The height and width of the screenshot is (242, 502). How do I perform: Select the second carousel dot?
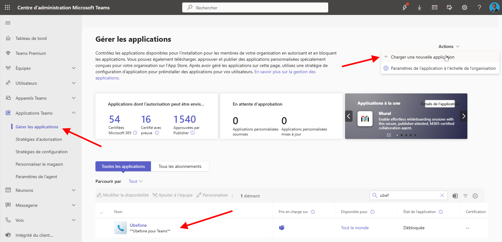click(x=402, y=135)
